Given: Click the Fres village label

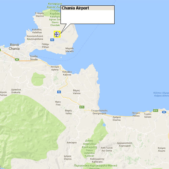Looking at the screenshot, I should coord(58,103).
